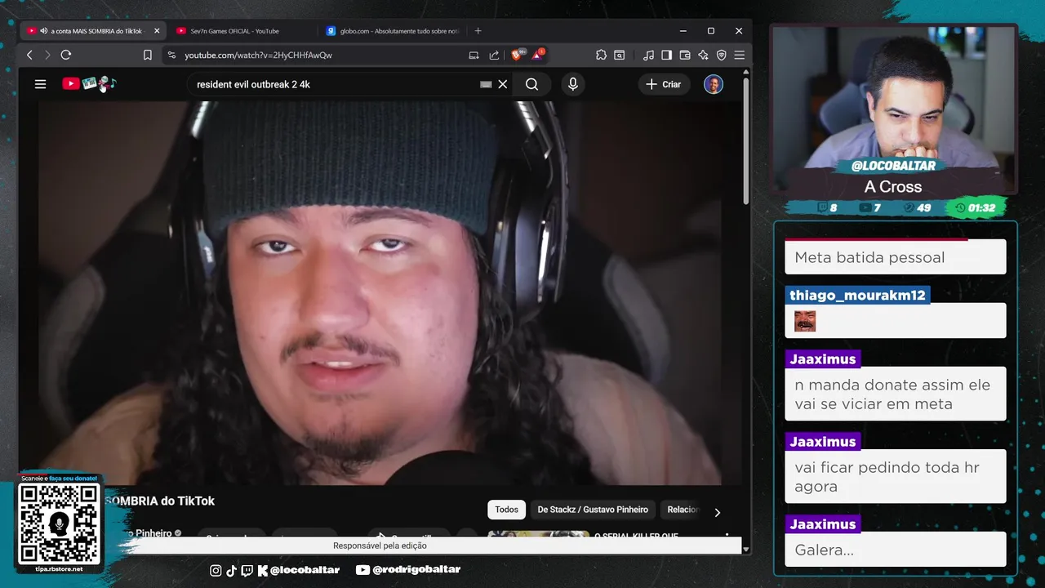Click the 'Meta batida pessoal' chat message
Viewport: 1045px width, 588px height.
pyautogui.click(x=895, y=257)
